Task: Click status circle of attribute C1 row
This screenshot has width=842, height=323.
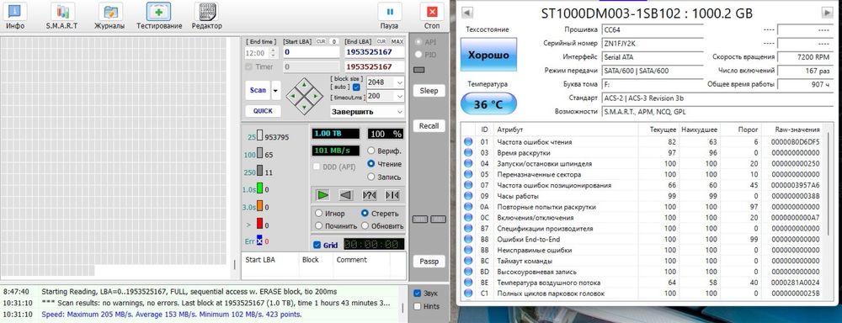Action: 468,293
